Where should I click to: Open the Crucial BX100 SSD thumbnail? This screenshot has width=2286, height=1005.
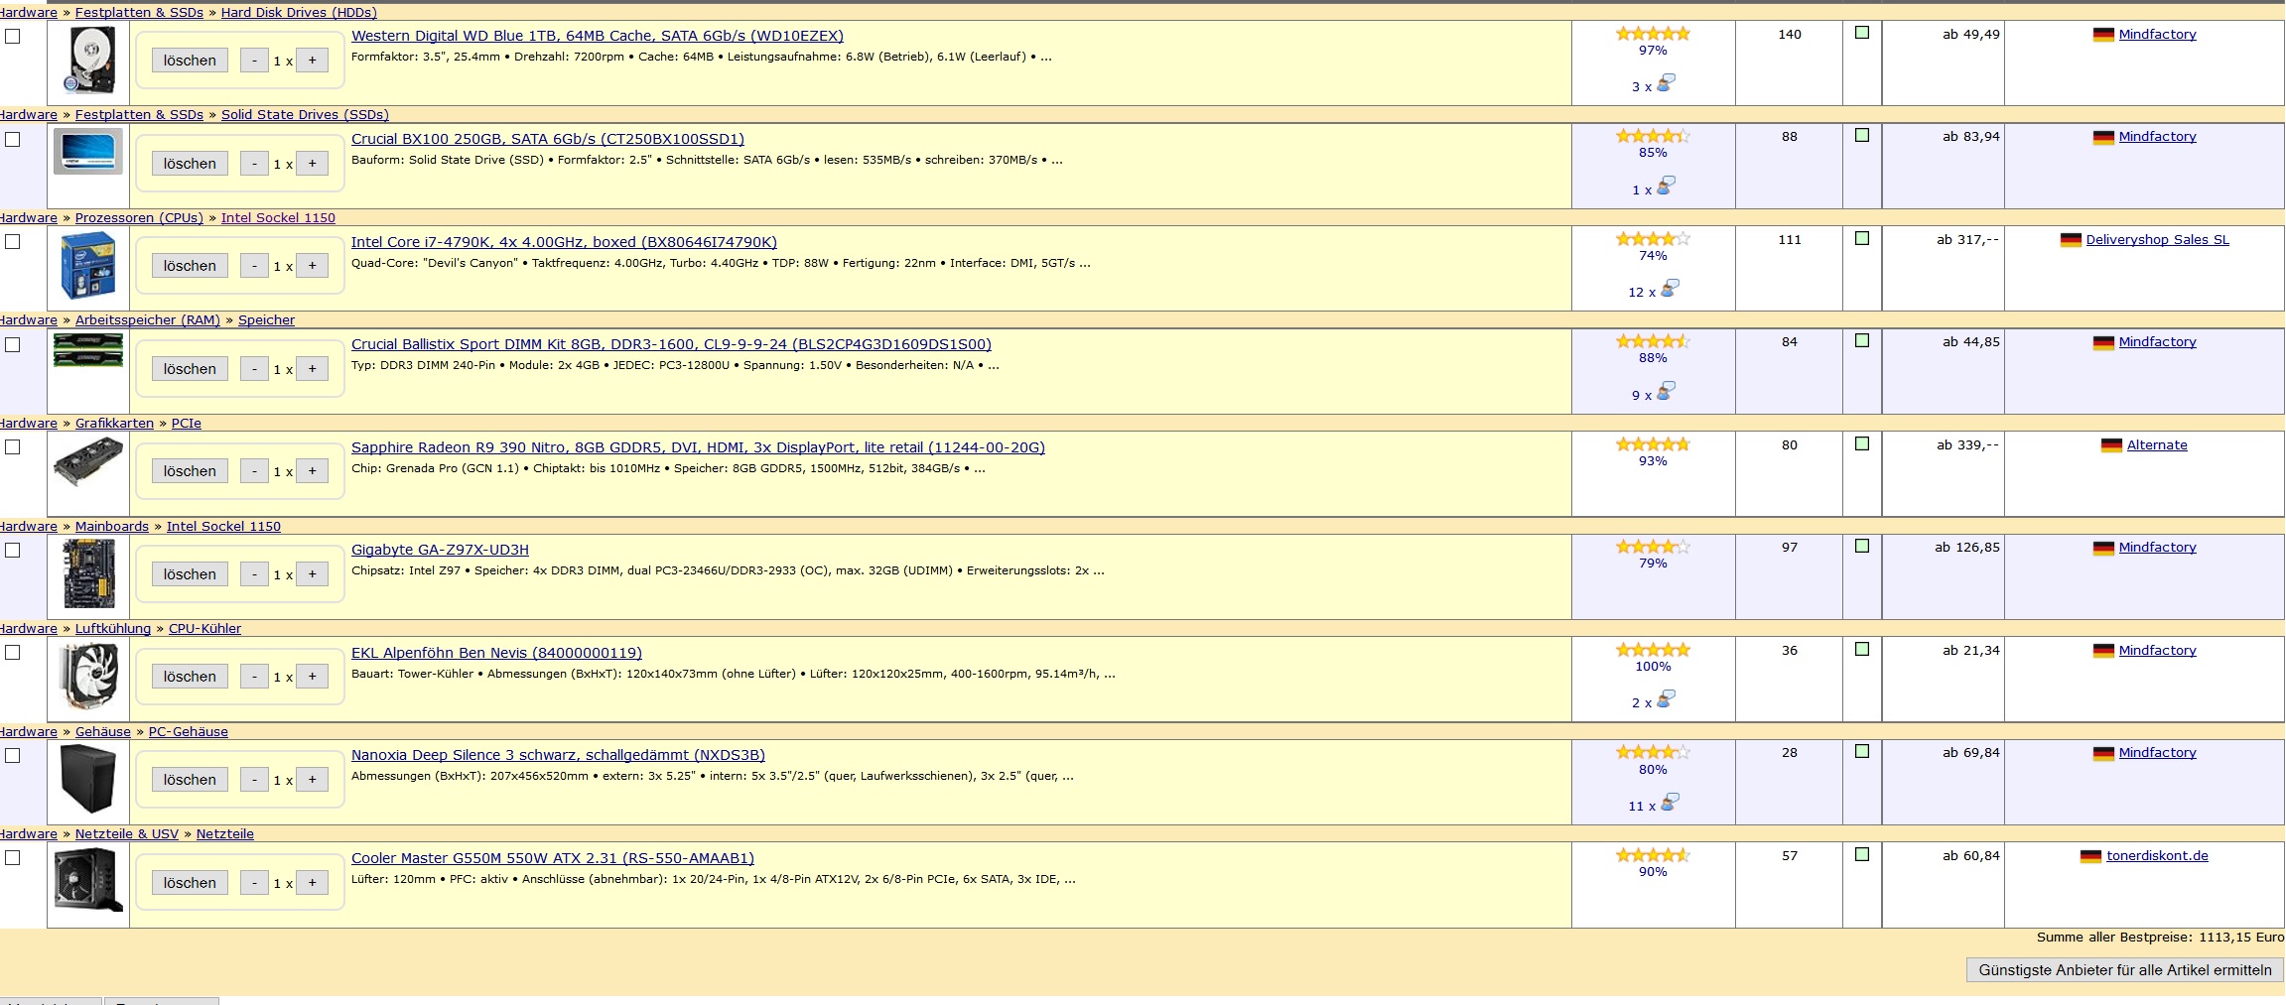pos(87,150)
